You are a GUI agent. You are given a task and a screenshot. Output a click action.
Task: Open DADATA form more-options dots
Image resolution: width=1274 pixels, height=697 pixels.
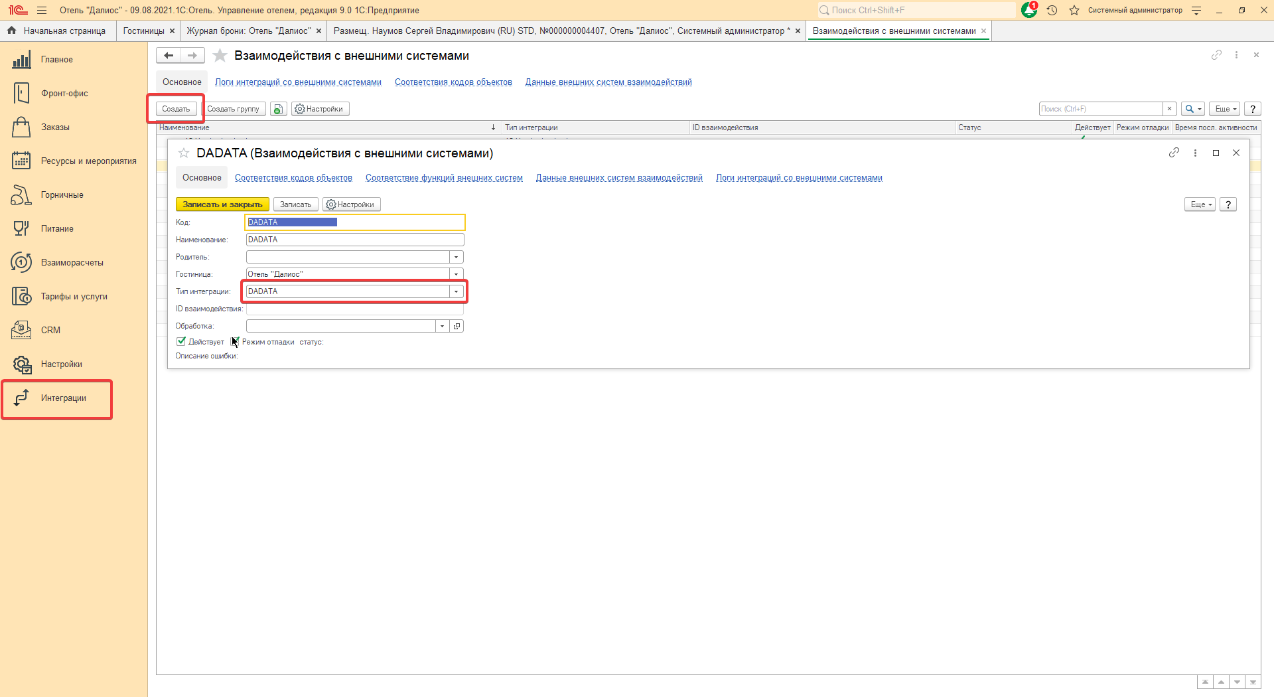click(x=1195, y=153)
